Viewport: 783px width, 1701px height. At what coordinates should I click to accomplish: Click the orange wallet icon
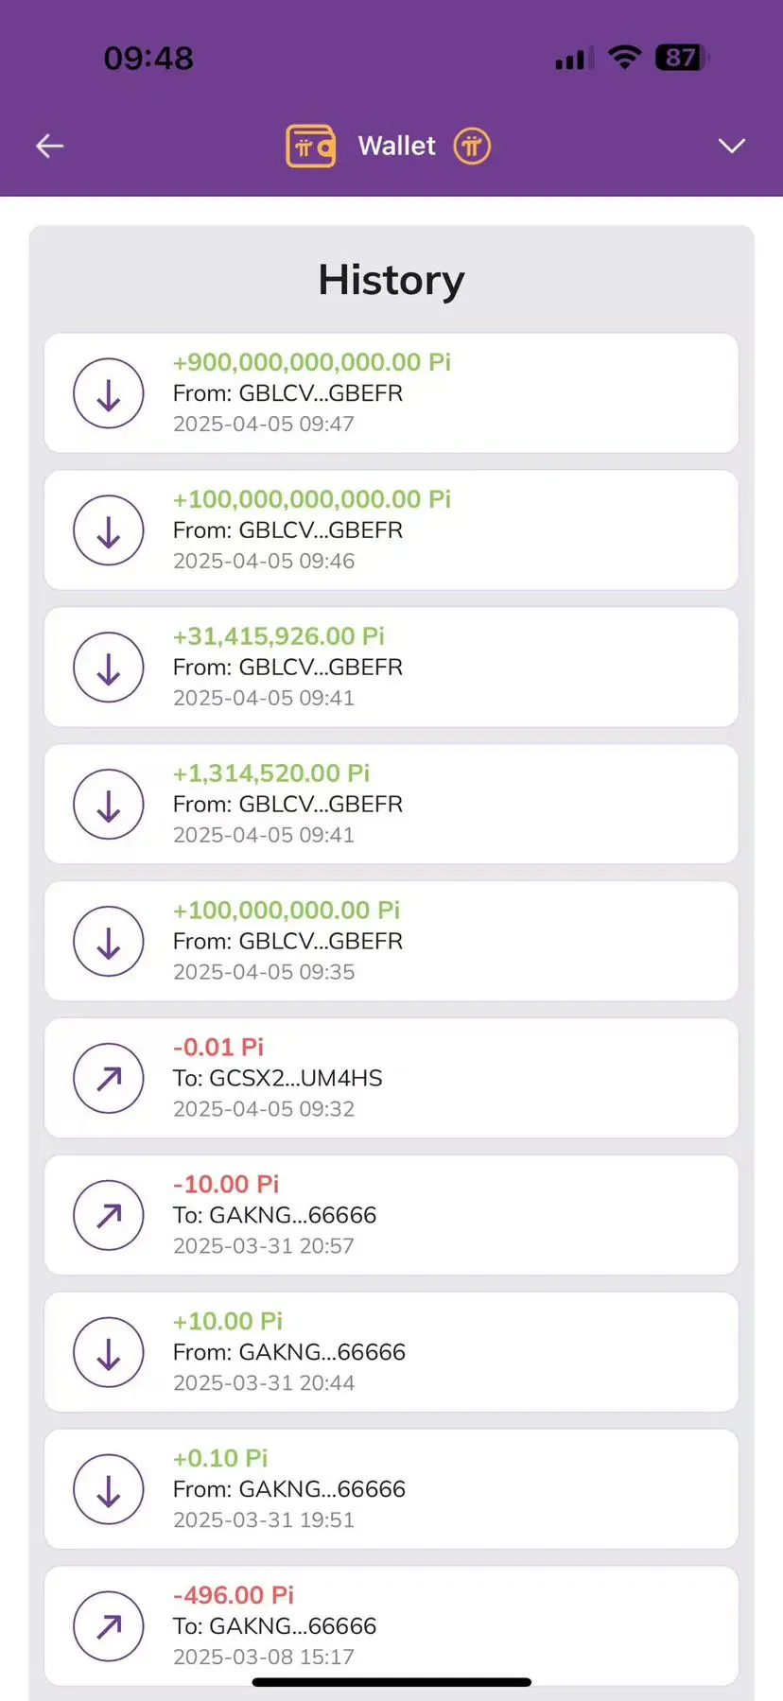tap(311, 147)
